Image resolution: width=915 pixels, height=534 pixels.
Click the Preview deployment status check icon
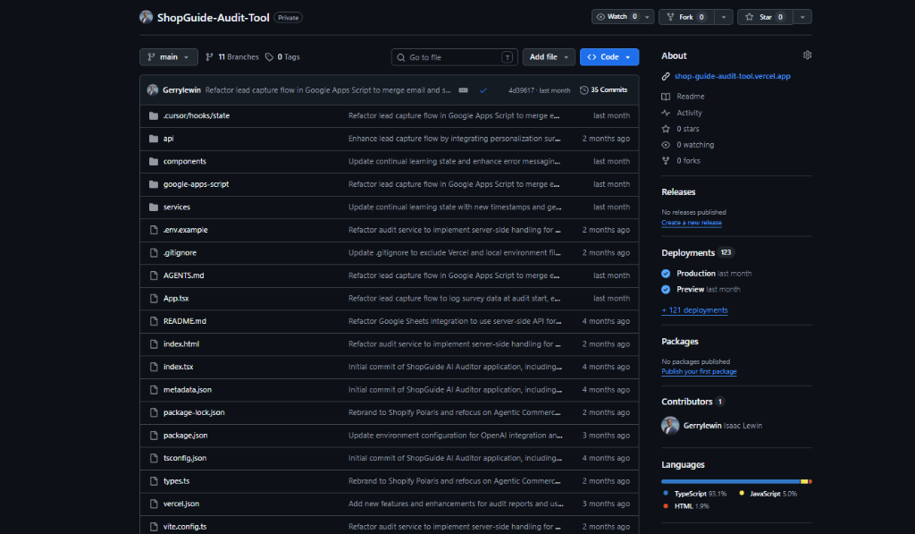666,289
